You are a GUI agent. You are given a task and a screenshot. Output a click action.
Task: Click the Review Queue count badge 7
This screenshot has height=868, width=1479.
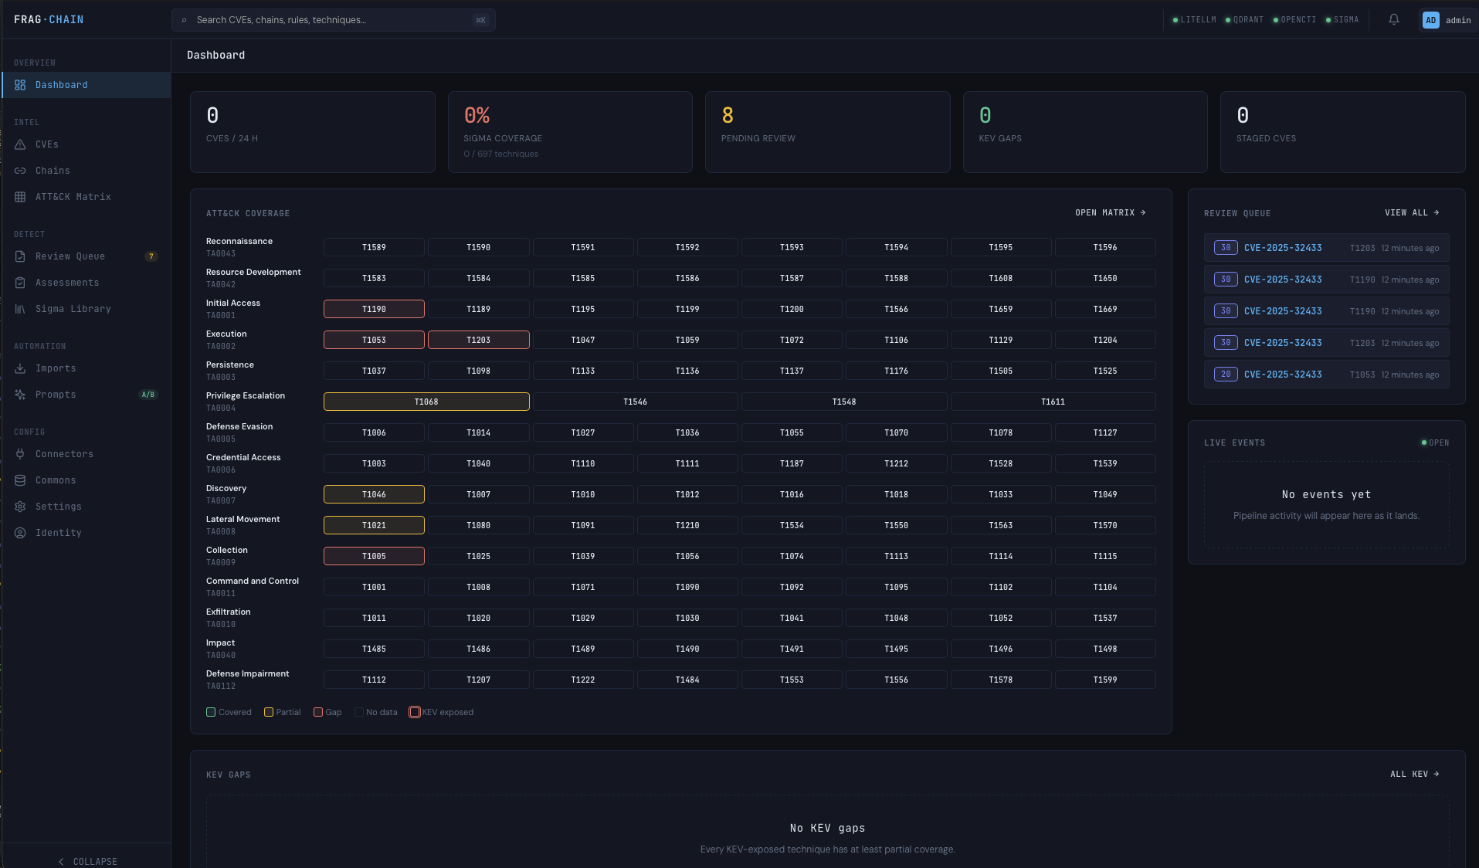point(151,256)
